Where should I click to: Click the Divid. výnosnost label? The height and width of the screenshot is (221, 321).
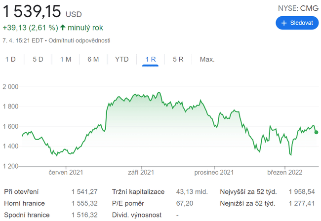pos(138,215)
